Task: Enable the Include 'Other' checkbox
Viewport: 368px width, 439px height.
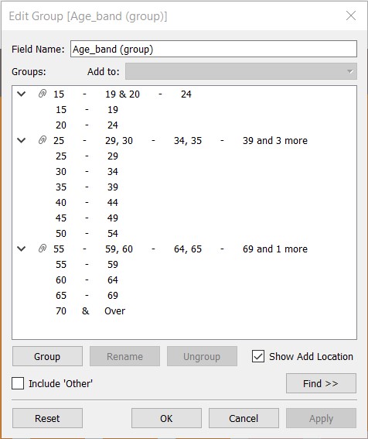Action: [18, 383]
